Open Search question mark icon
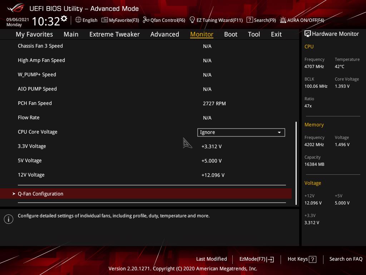Screen dimensions: 366x275 249,20
